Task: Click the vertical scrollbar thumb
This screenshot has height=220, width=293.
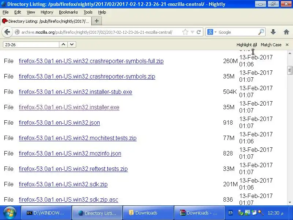Action: [290, 70]
